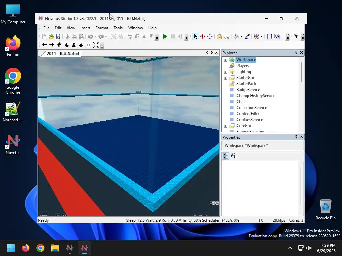
Task: Click the Copy icon in the toolbar
Action: point(74,37)
